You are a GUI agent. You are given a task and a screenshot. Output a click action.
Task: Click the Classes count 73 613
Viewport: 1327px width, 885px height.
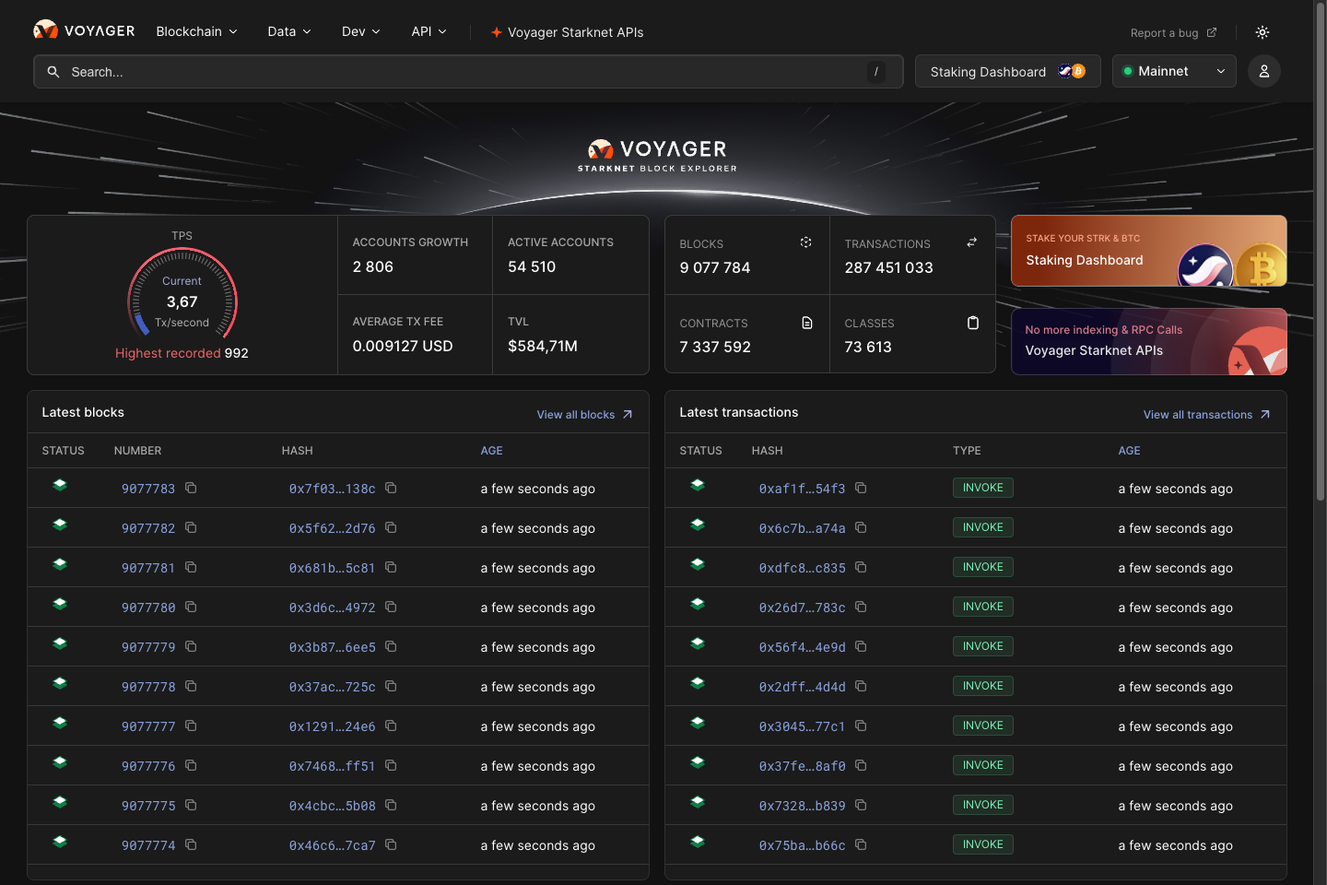pos(868,347)
